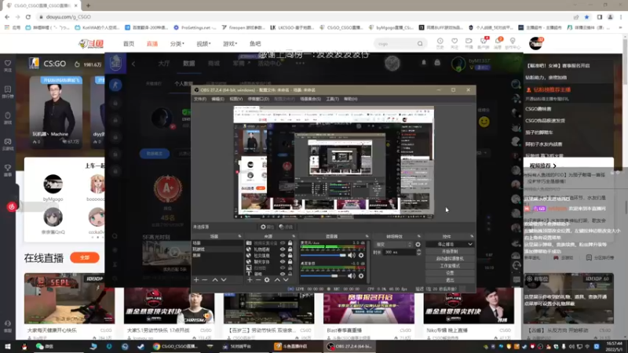Toggle visibility eye of 礼物感谢 source
The image size is (628, 353).
pyautogui.click(x=283, y=249)
